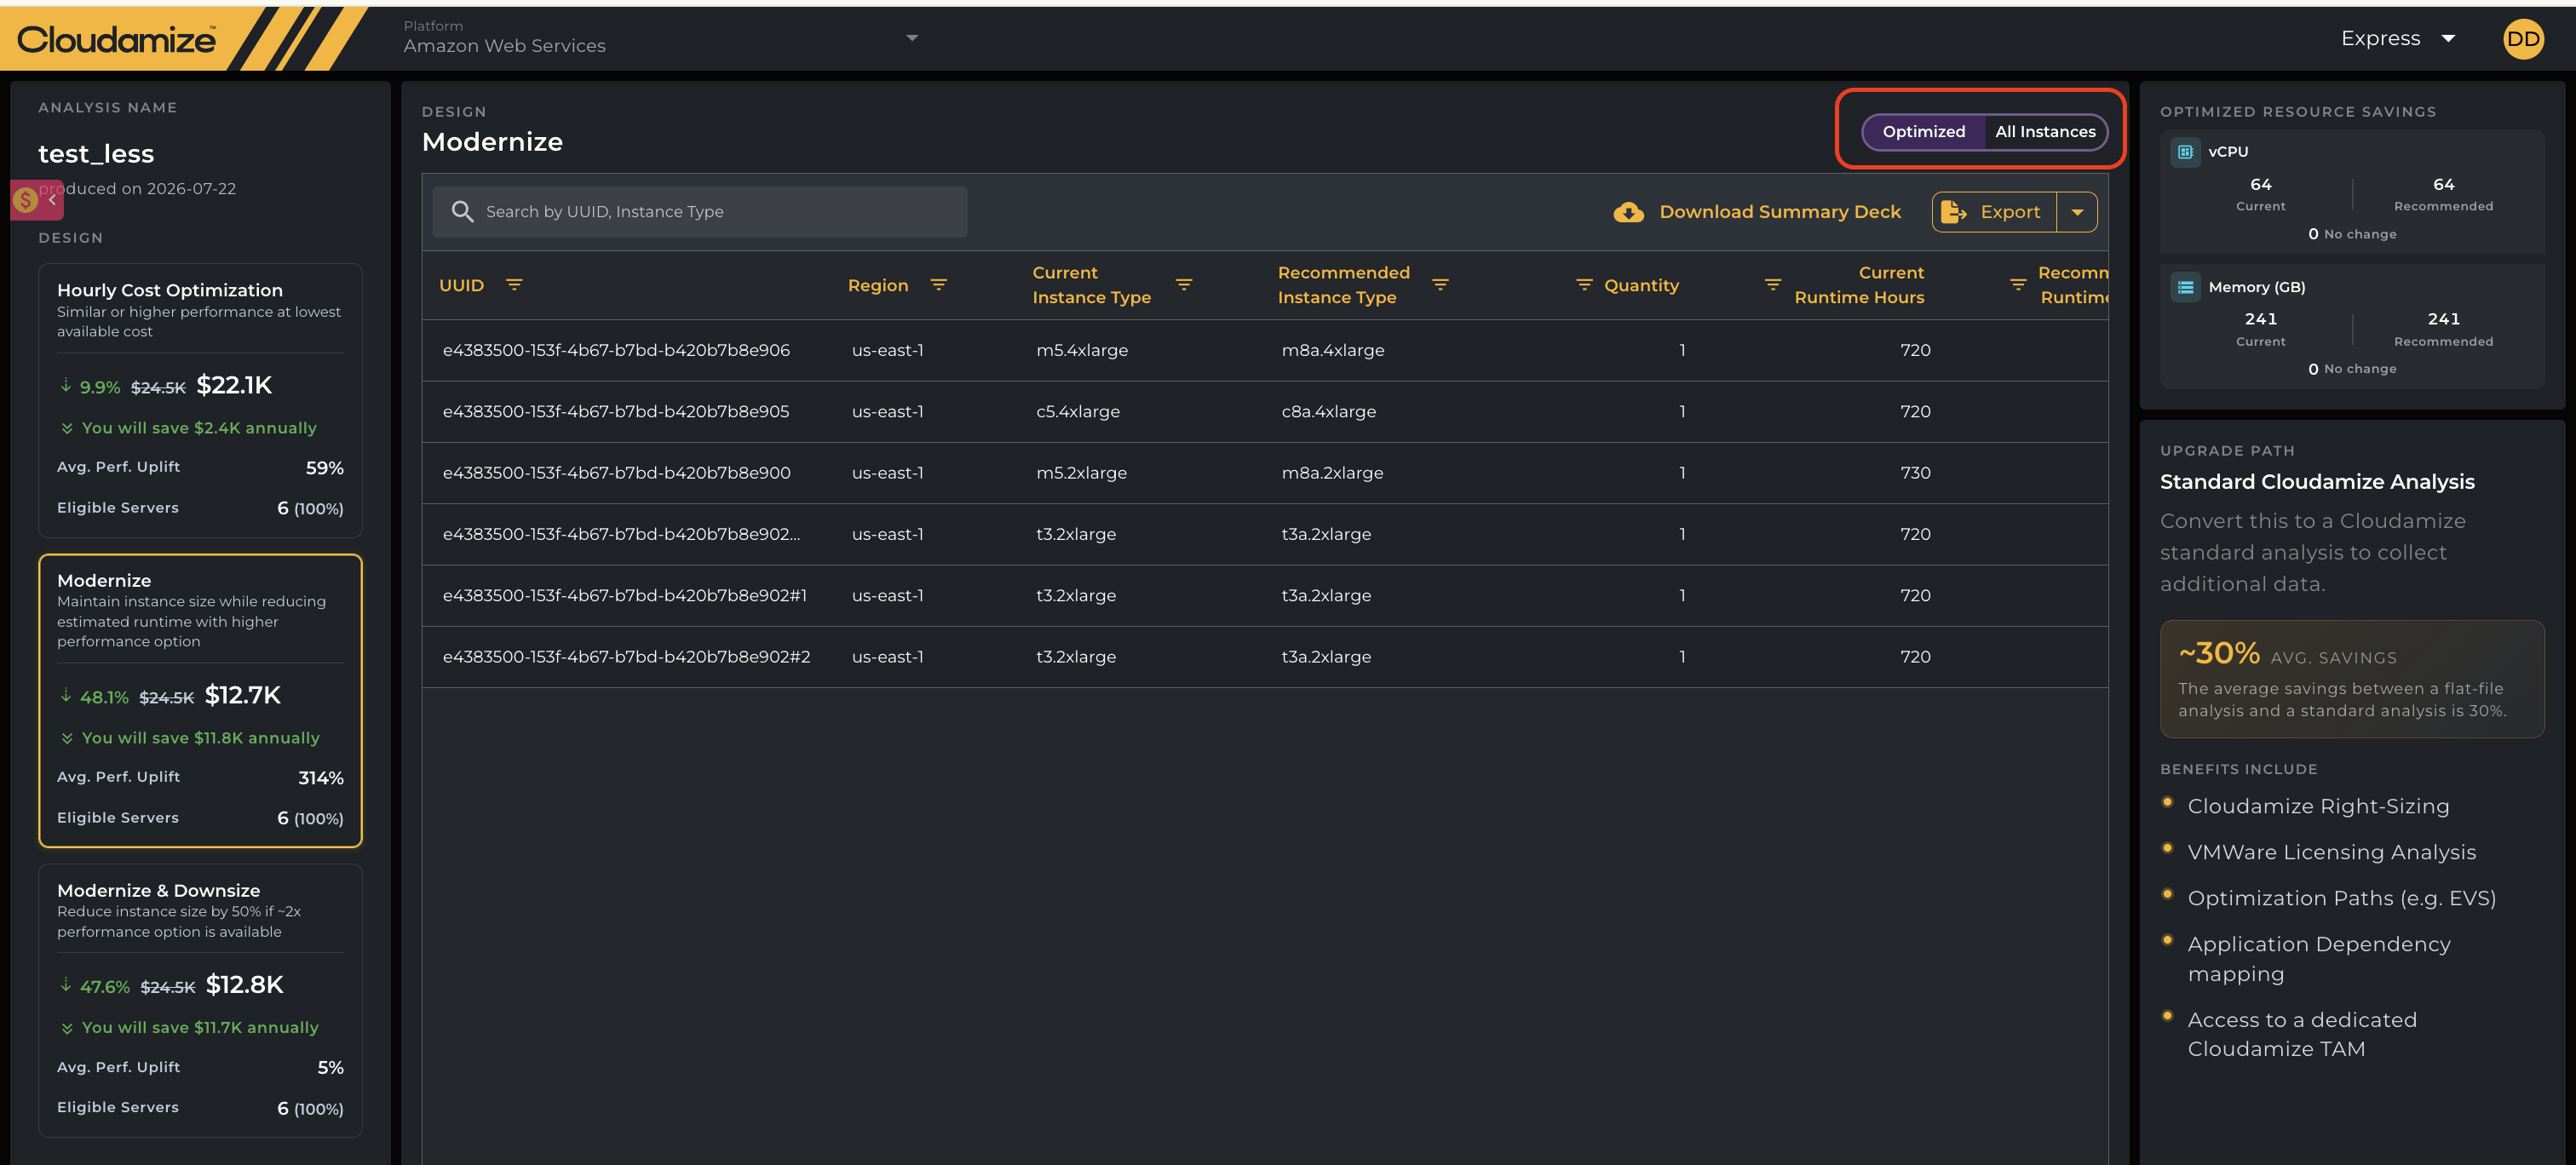Open the DD user avatar menu
The width and height of the screenshot is (2576, 1165).
(2523, 39)
